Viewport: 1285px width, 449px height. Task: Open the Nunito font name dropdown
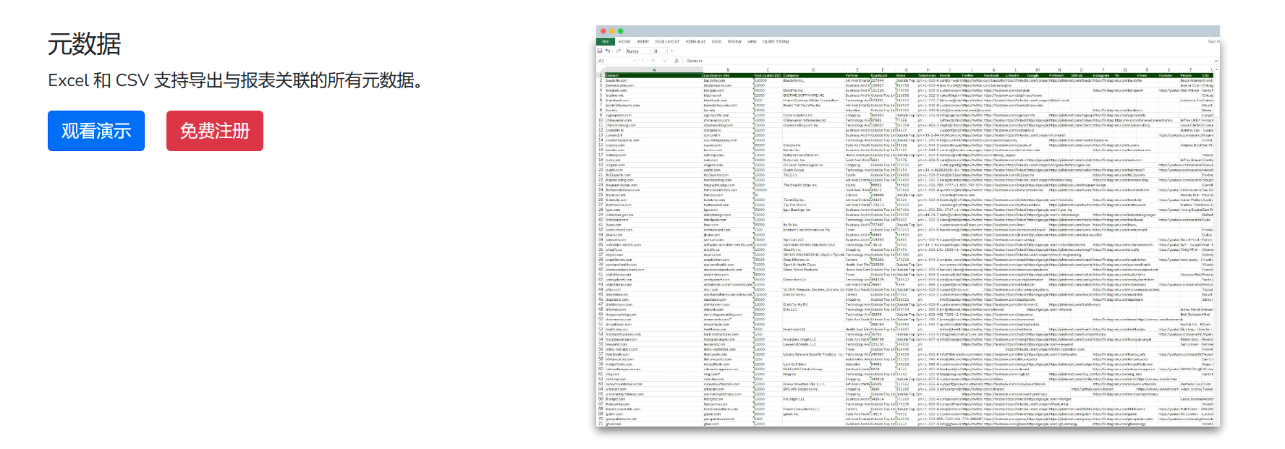tap(650, 51)
